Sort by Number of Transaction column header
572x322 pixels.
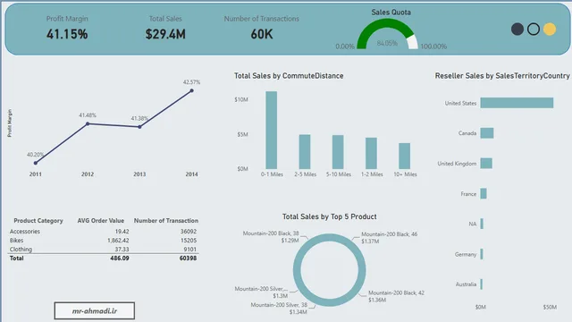coord(166,221)
